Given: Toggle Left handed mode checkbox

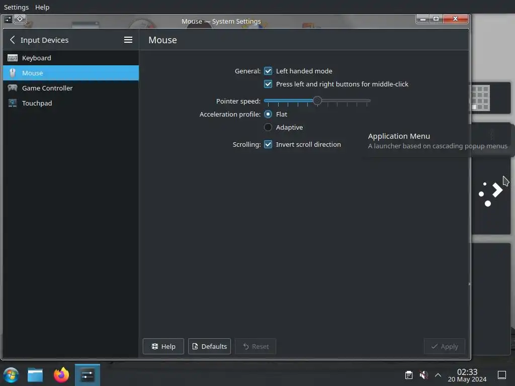Looking at the screenshot, I should 268,71.
